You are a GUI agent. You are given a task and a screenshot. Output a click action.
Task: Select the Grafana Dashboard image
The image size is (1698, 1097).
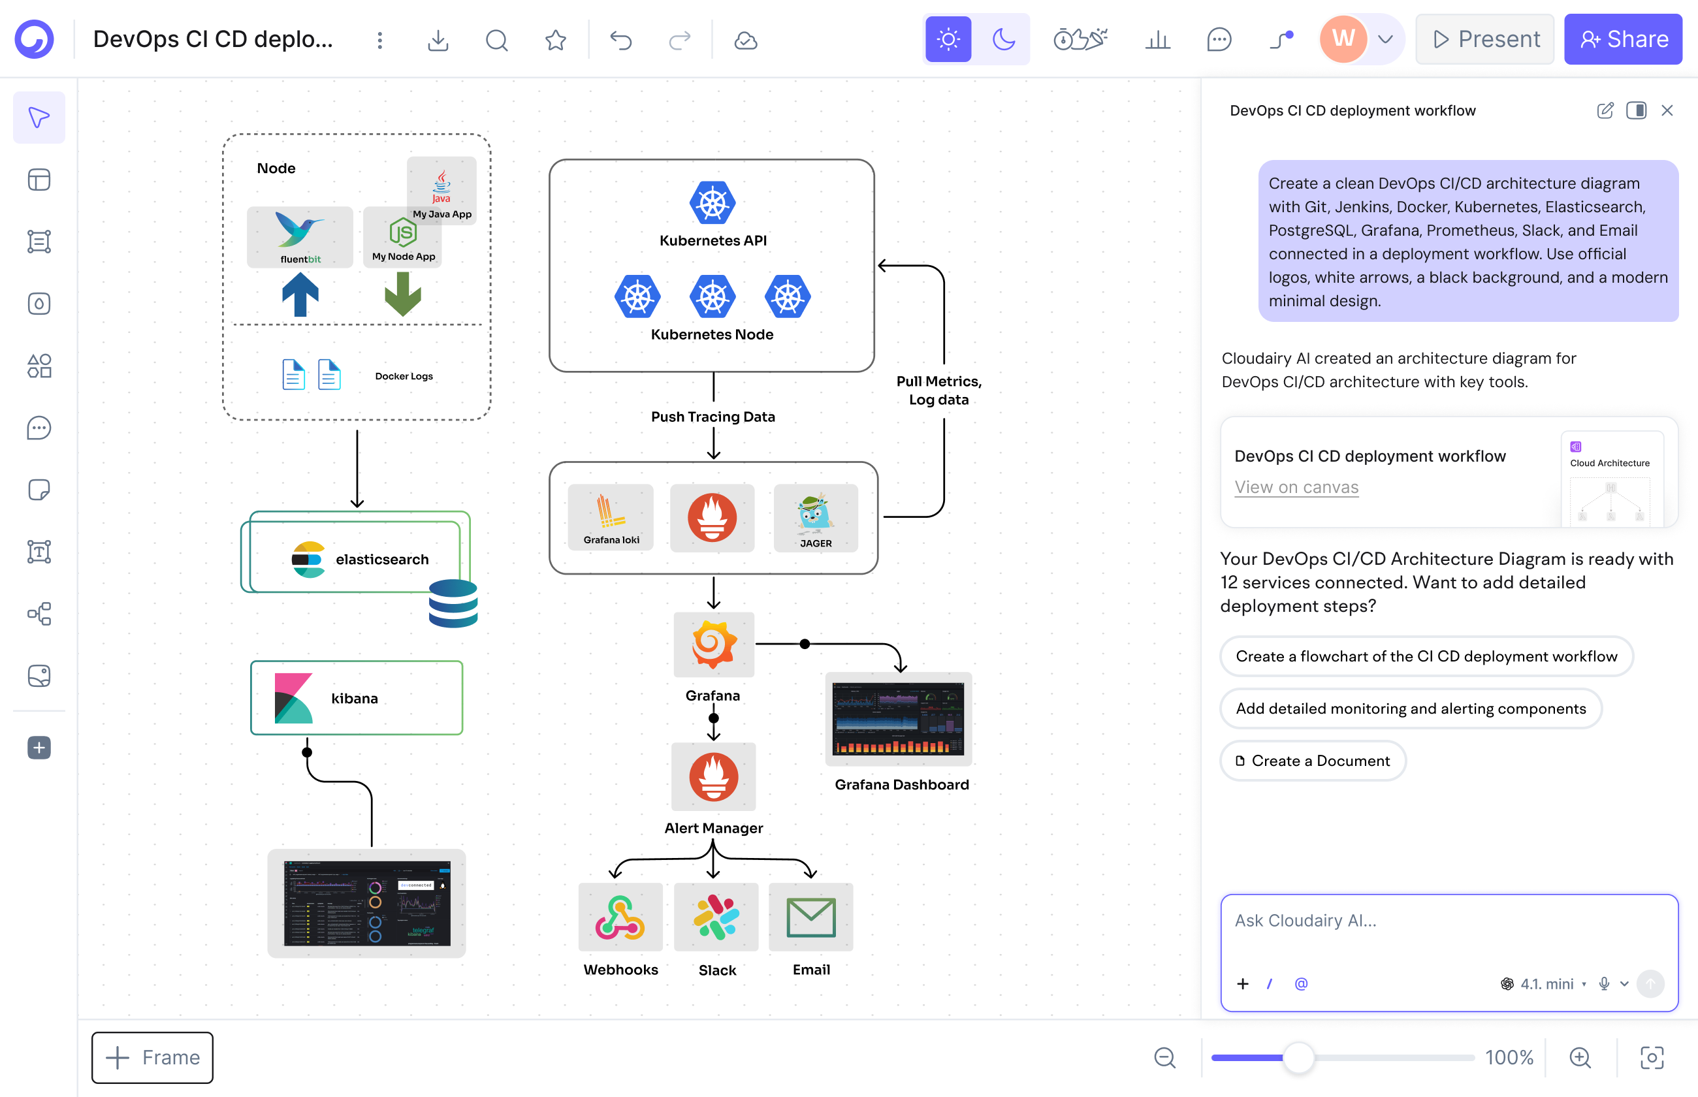(899, 719)
